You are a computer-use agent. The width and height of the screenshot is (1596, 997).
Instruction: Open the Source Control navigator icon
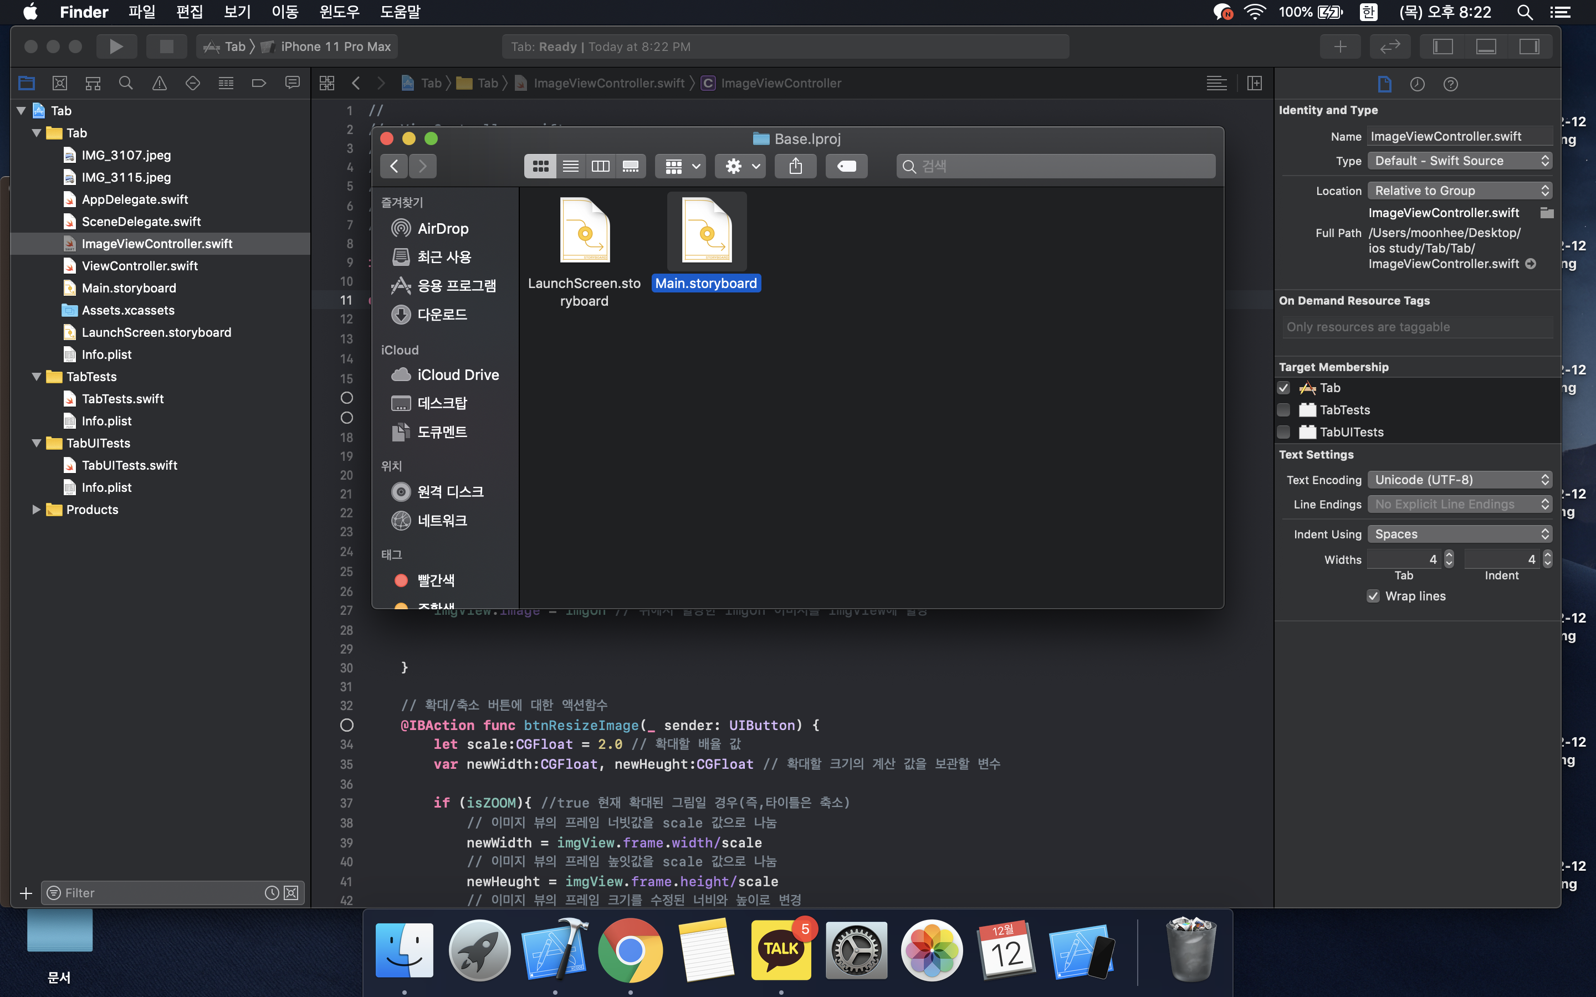[x=59, y=83]
